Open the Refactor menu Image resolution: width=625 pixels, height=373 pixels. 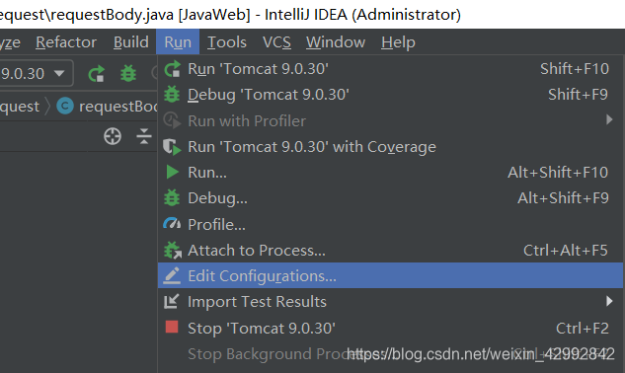(66, 41)
